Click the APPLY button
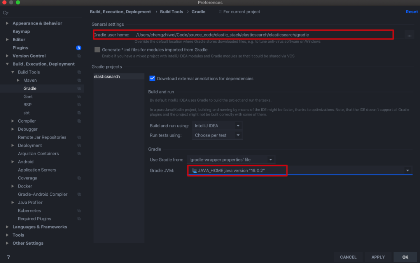Viewport: 420px width, 263px height. [x=378, y=257]
